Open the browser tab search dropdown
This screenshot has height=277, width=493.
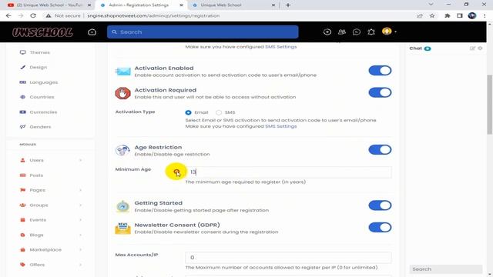coord(431,5)
